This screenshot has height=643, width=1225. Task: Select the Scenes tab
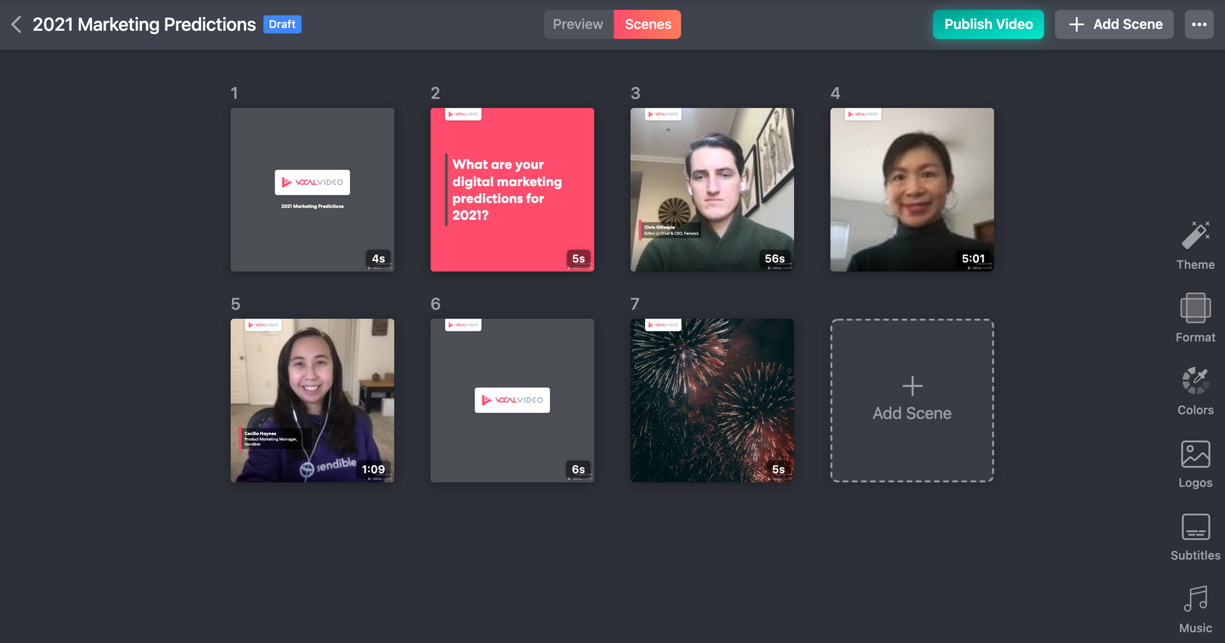click(647, 24)
